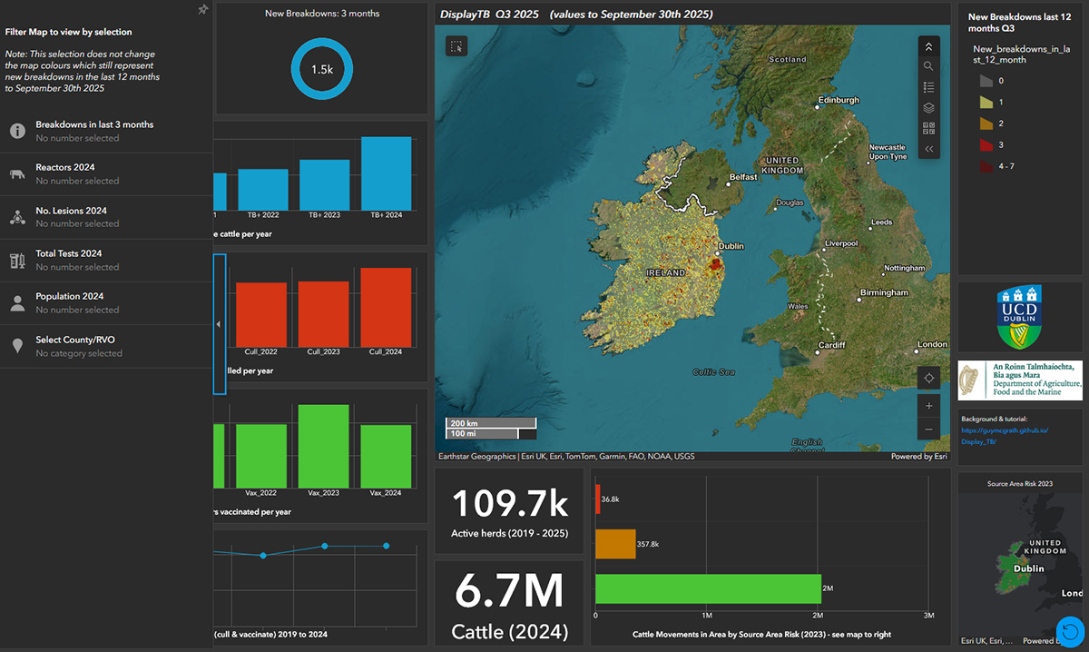Click the find my location button
Viewport: 1089px width, 652px height.
coord(928,378)
